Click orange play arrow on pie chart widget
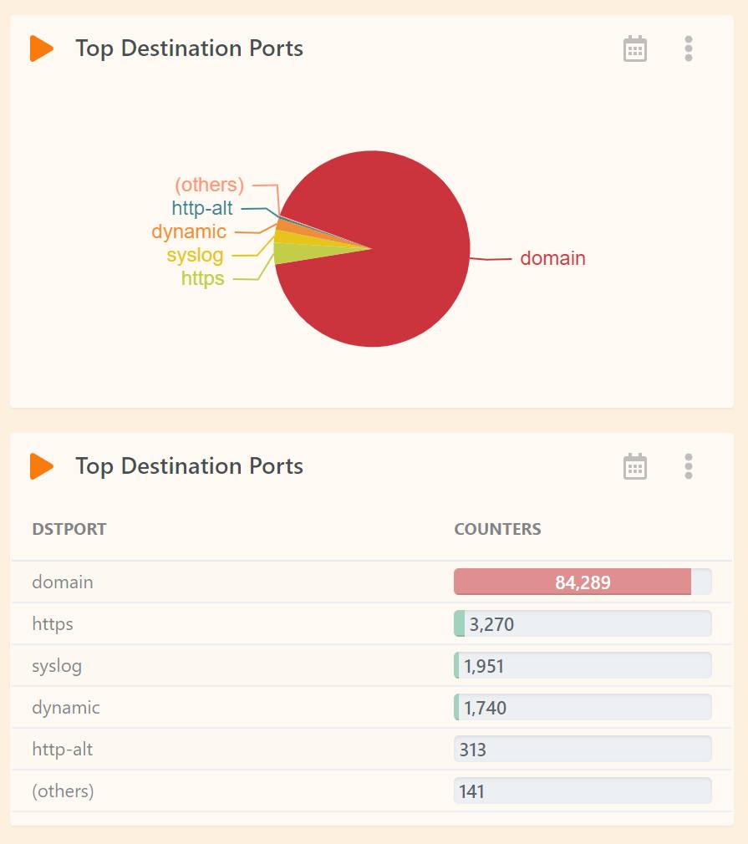Viewport: 748px width, 844px height. [x=42, y=48]
